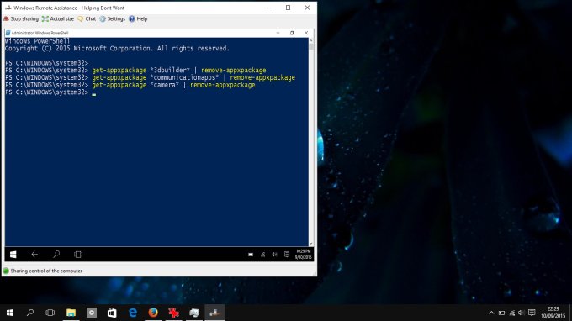Launch Firefox from the taskbar
This screenshot has height=321, width=572.
coord(153,313)
